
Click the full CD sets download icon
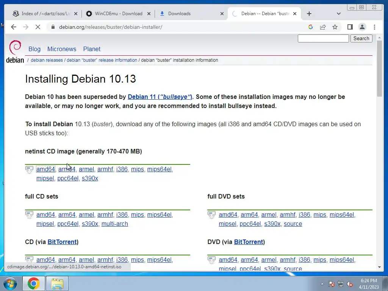[x=29, y=215]
